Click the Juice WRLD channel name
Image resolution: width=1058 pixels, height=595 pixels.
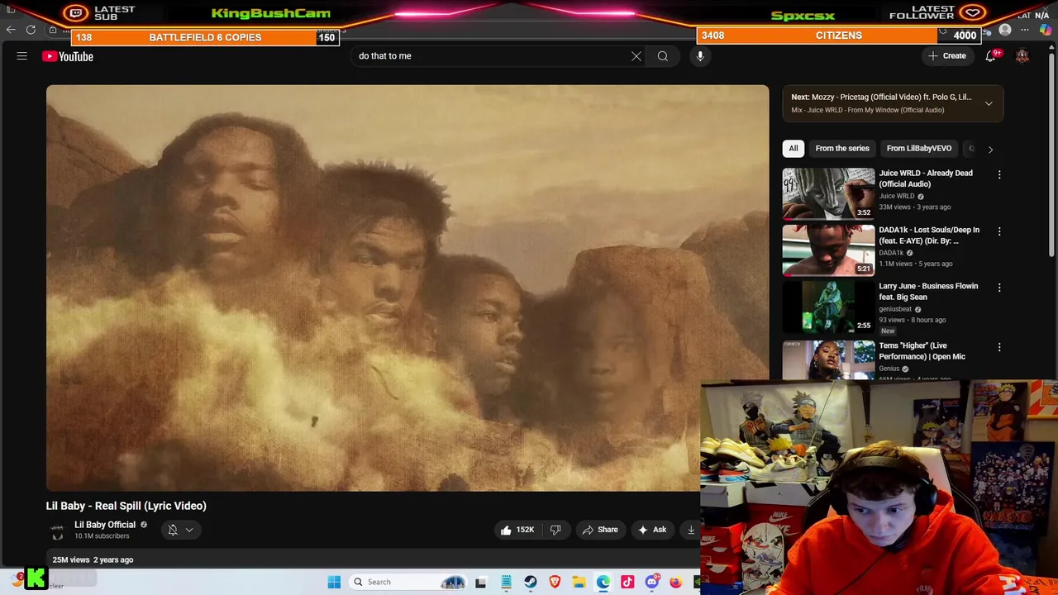coord(897,196)
